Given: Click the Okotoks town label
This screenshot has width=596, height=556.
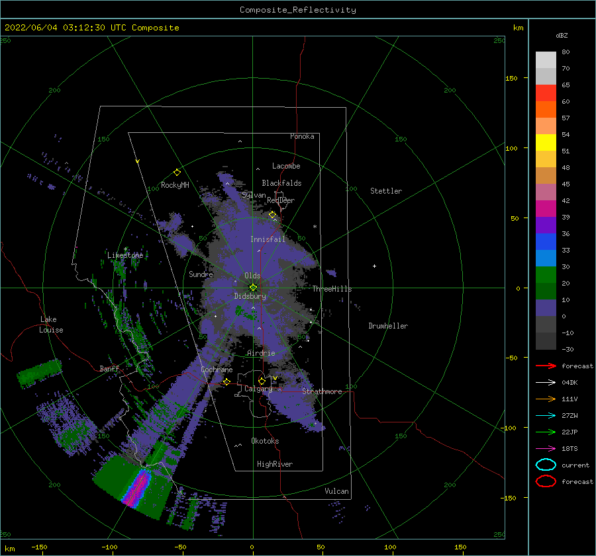Looking at the screenshot, I should pos(265,441).
